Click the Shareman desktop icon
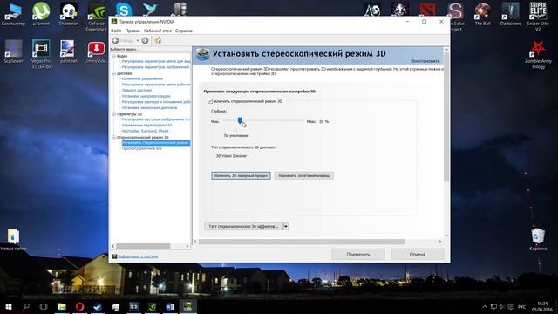This screenshot has width=558, height=314. [x=69, y=14]
